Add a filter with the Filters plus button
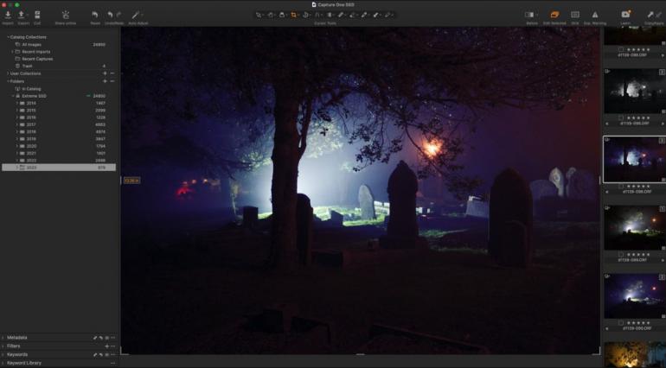This screenshot has width=666, height=368. click(106, 346)
